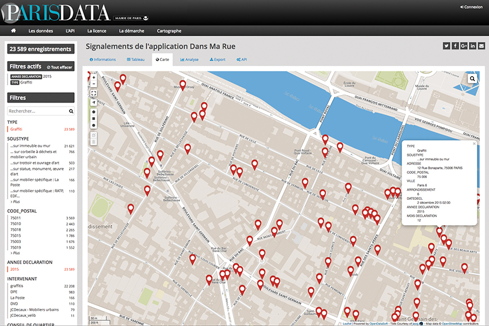Close the marker info popup

474,143
